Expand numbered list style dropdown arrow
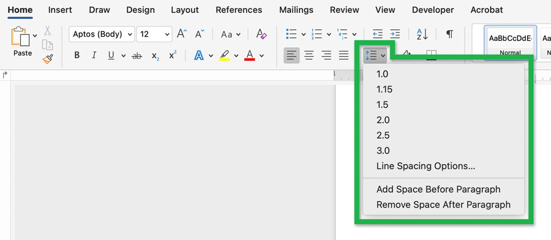 329,34
